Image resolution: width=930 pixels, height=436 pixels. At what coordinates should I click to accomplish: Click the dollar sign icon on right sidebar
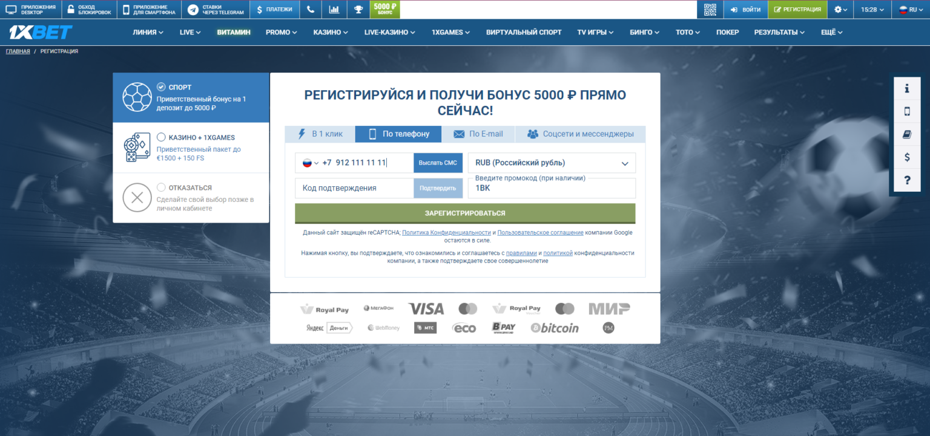coord(907,157)
